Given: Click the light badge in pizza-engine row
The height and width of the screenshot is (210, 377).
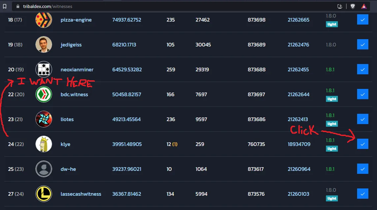Looking at the screenshot, I should click(332, 24).
